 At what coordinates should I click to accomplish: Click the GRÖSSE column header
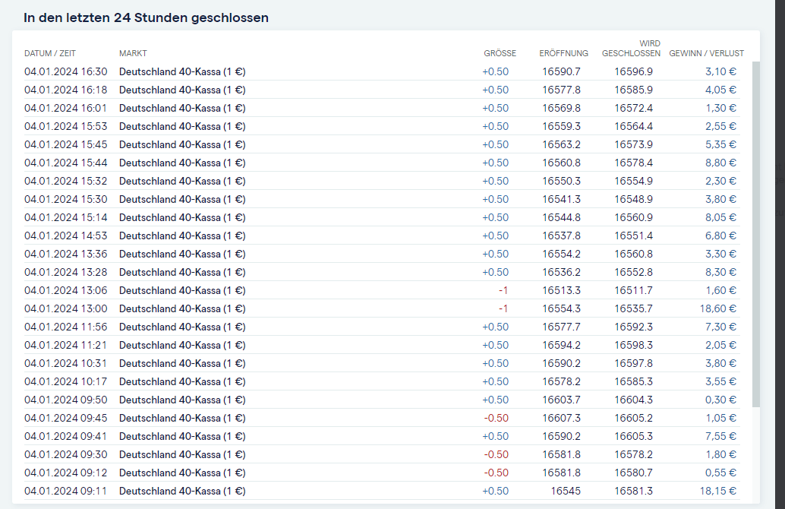tap(500, 53)
